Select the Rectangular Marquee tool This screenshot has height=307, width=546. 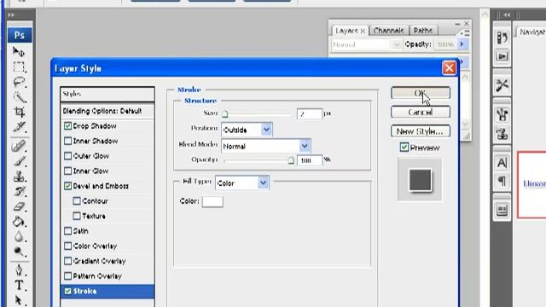[x=19, y=67]
